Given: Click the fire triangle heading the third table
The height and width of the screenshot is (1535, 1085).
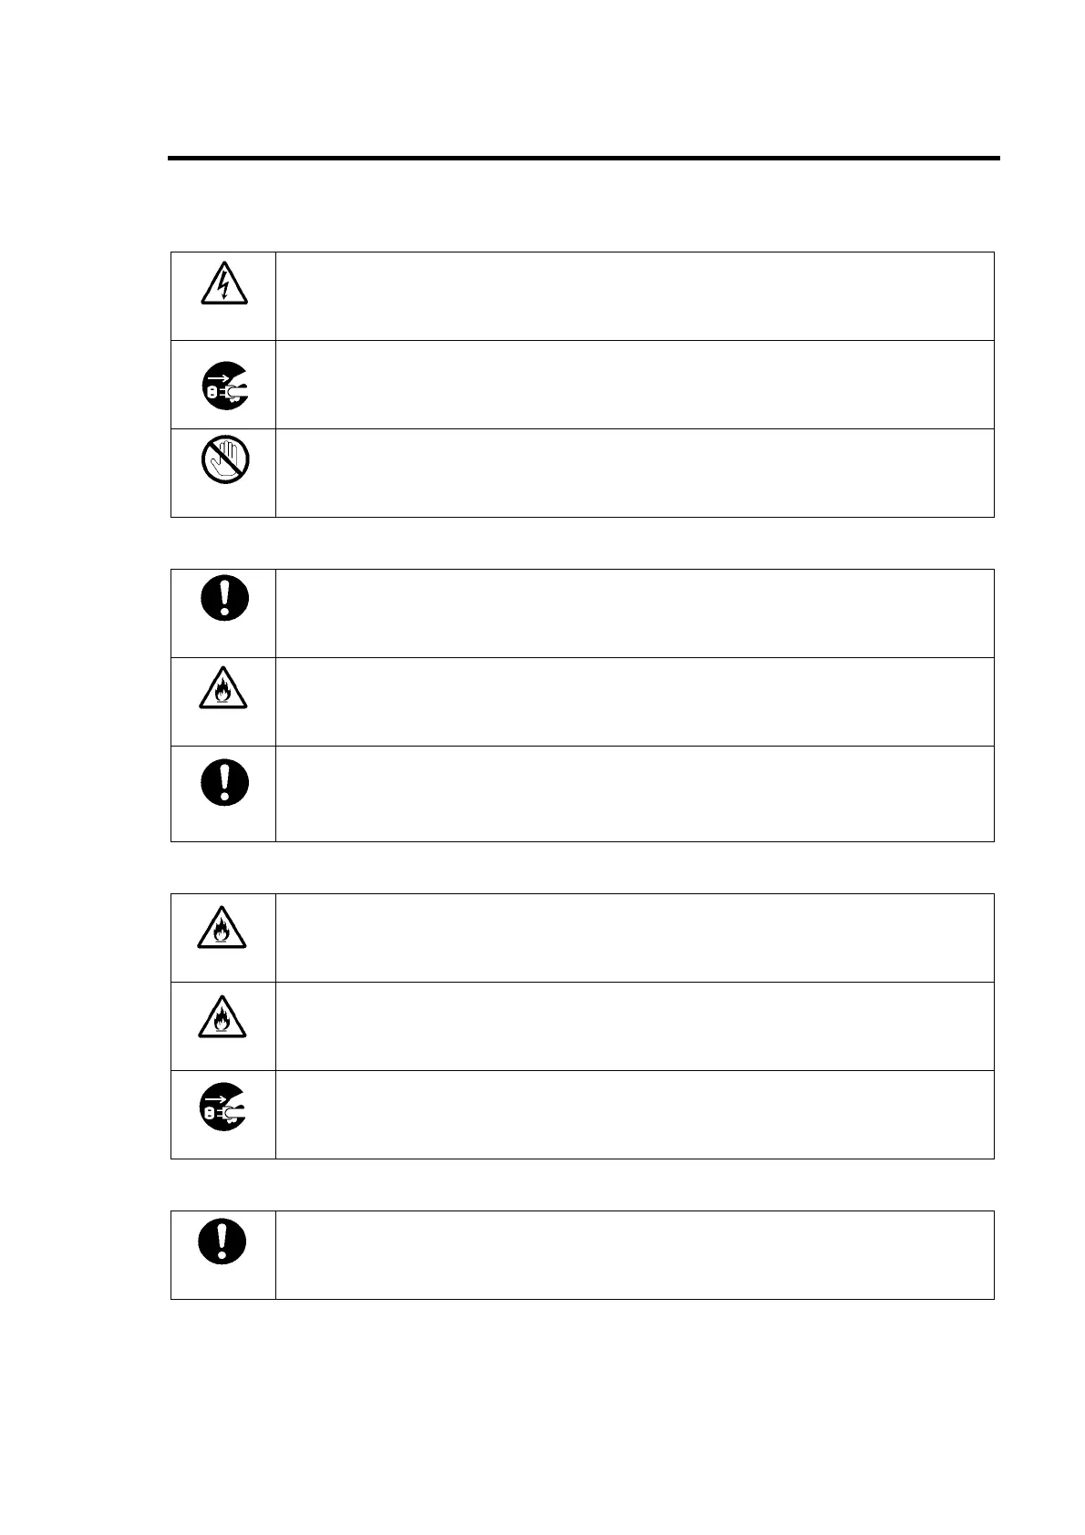Looking at the screenshot, I should tap(223, 925).
